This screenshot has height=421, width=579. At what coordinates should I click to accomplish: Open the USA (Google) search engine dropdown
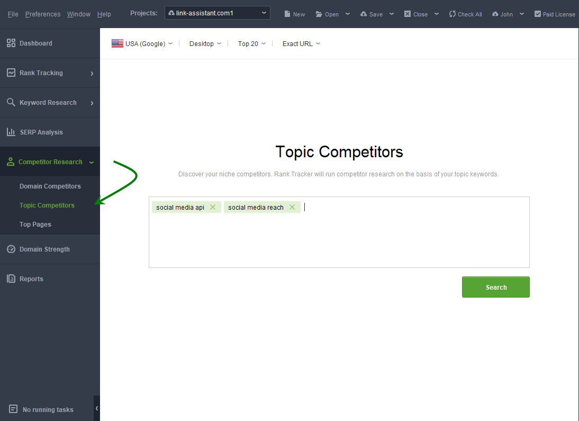[142, 44]
